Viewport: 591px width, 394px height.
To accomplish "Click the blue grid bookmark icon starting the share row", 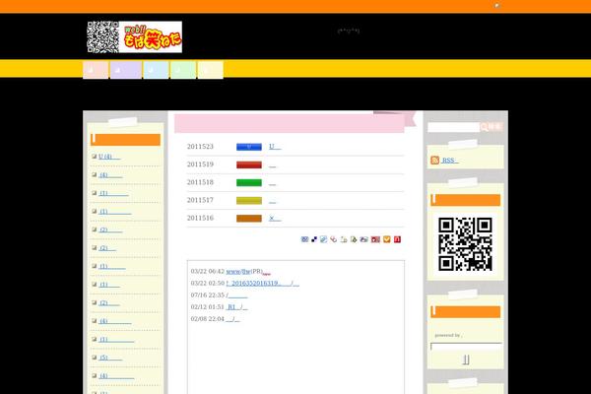I will coord(304,239).
